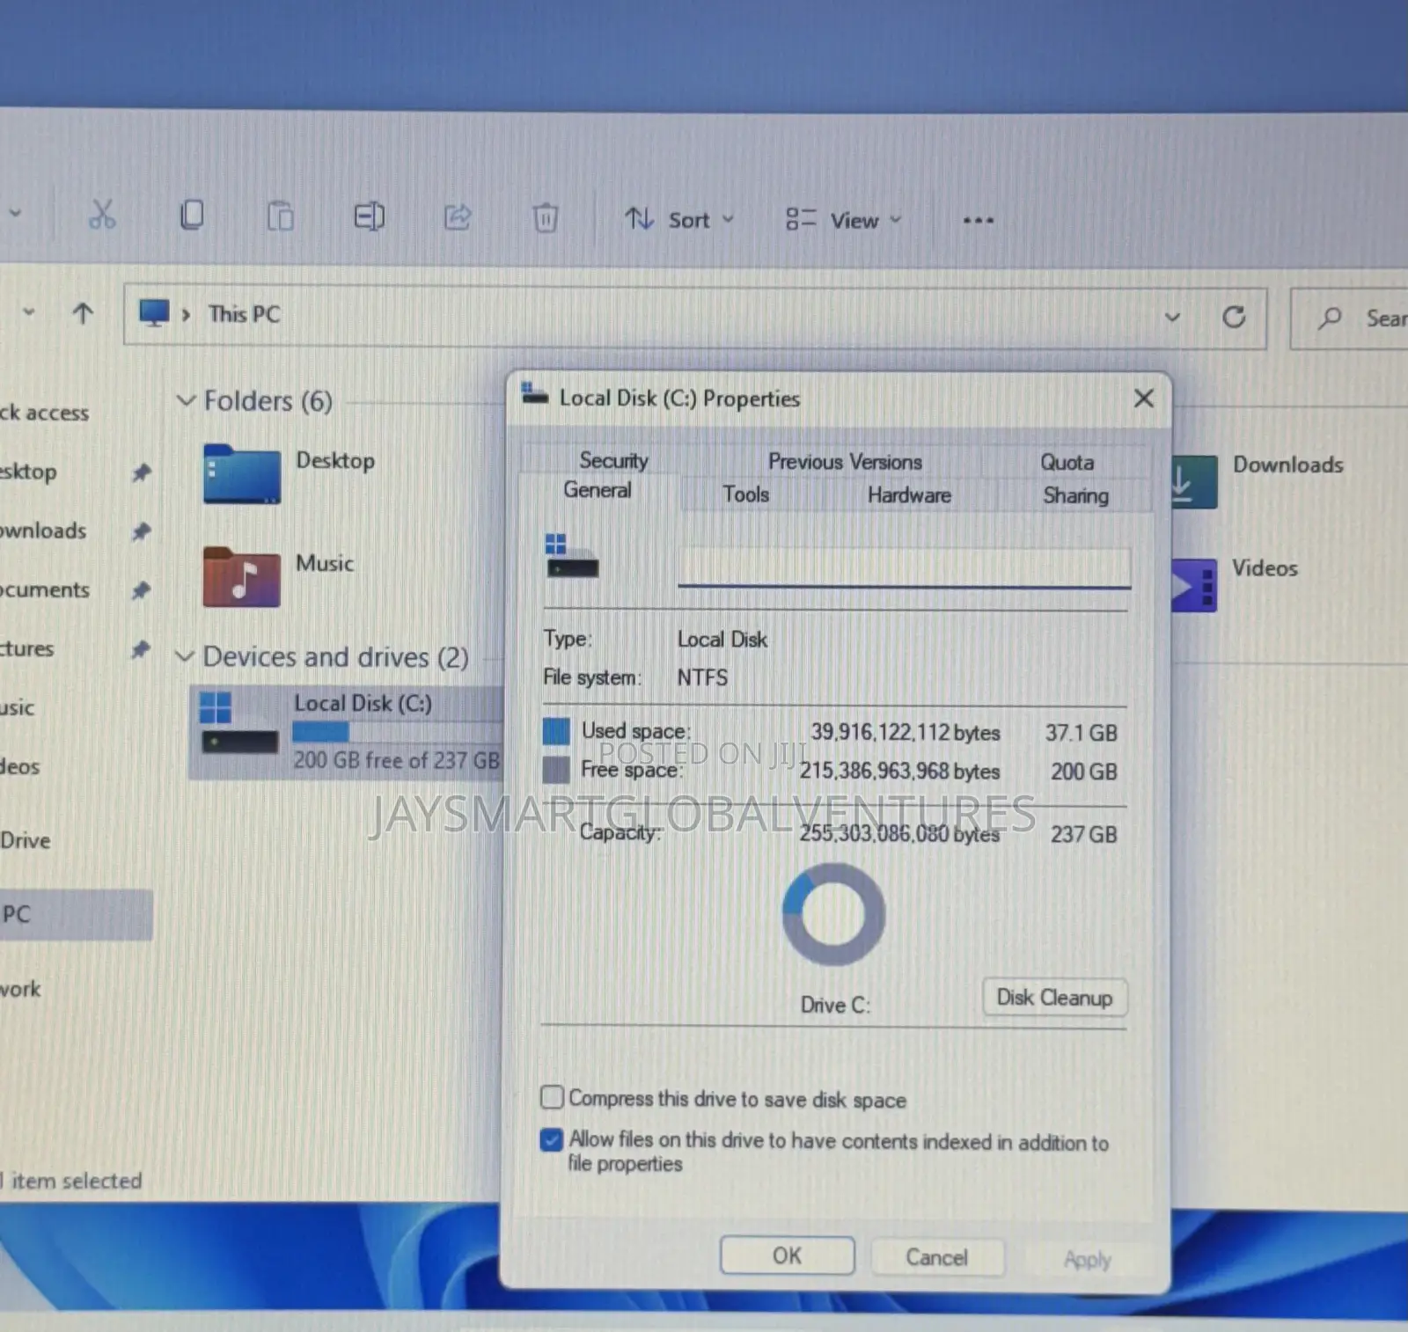Select Local Disk (C:) drive in Explorer
The height and width of the screenshot is (1332, 1408).
click(348, 732)
